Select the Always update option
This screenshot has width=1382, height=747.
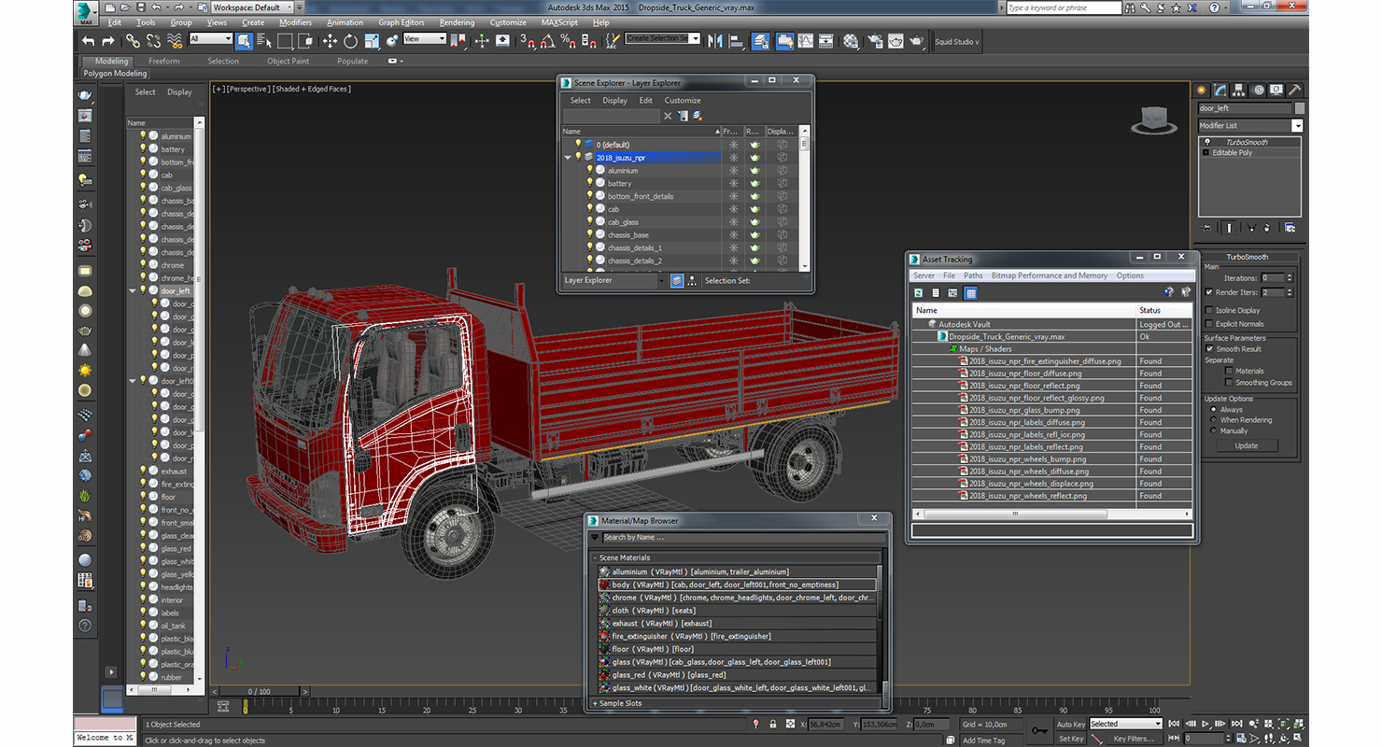1213,410
